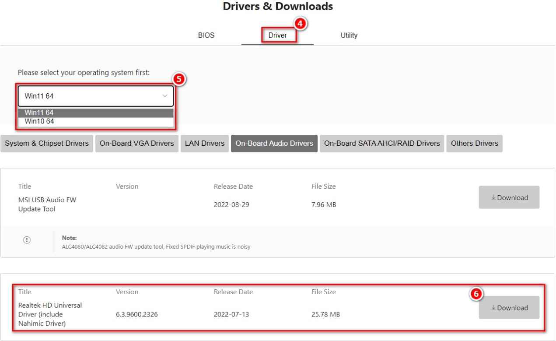Click the MSI USB Audio FW title text
This screenshot has width=556, height=341.
[x=47, y=204]
